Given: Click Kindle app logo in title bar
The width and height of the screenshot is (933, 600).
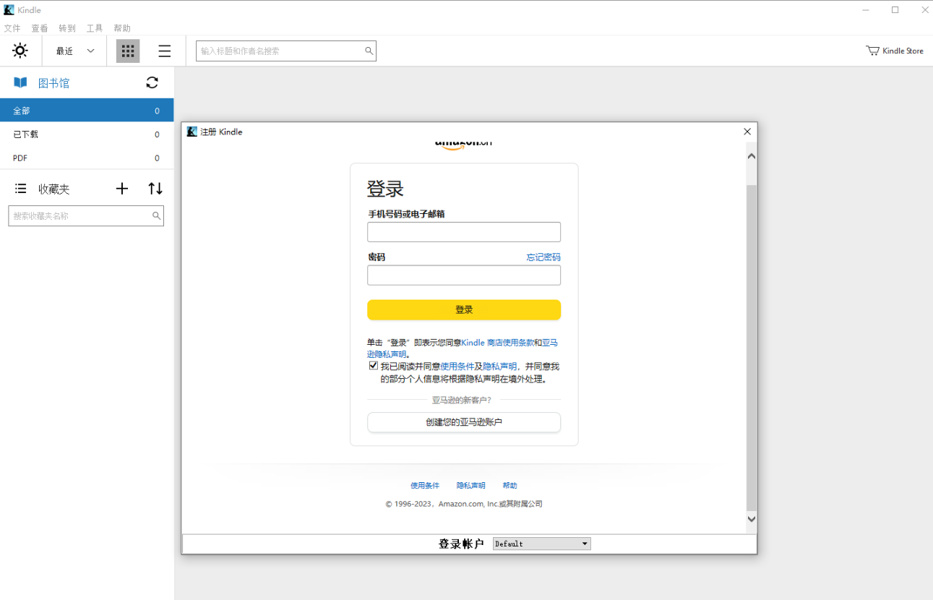Looking at the screenshot, I should click(9, 10).
